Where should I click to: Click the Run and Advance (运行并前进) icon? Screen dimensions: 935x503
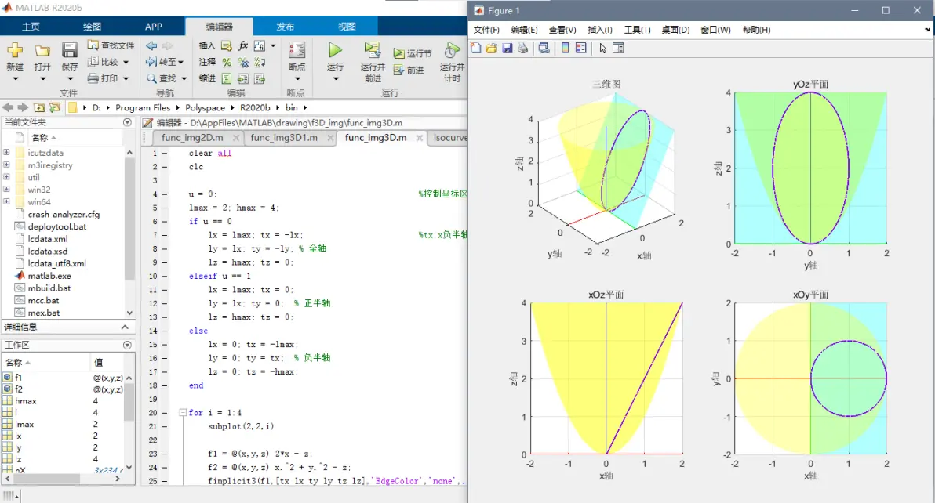(373, 50)
